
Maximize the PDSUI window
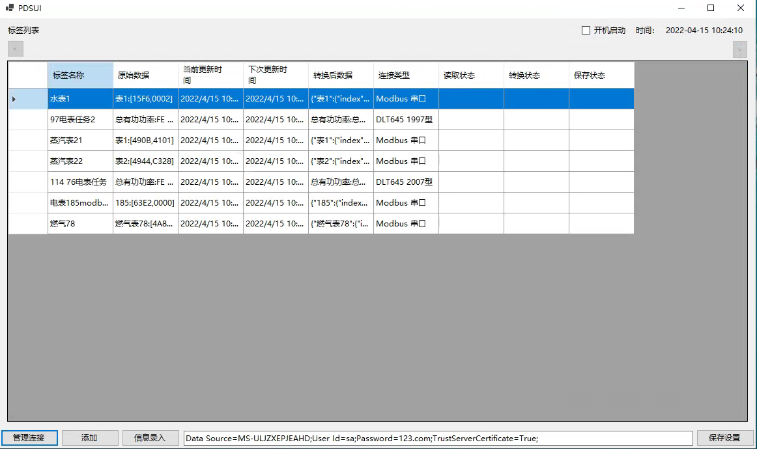(711, 8)
